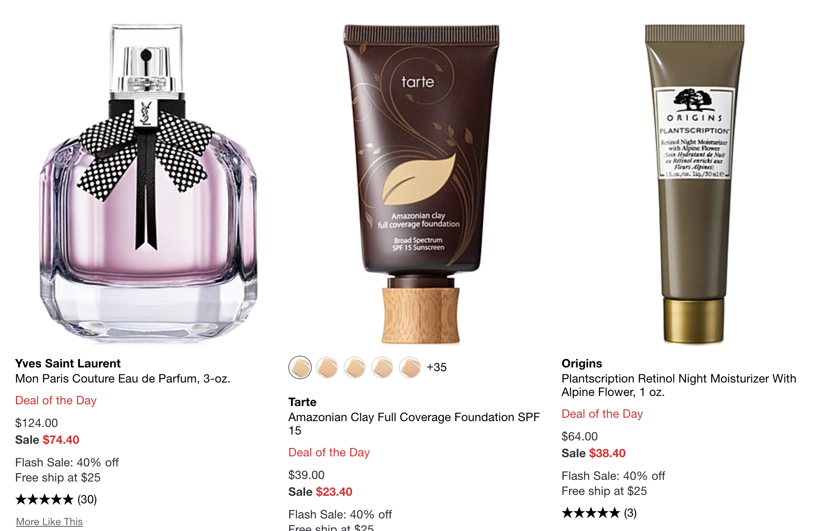This screenshot has height=531, width=813.
Task: View the 30 reviews star rating
Action: coord(56,500)
